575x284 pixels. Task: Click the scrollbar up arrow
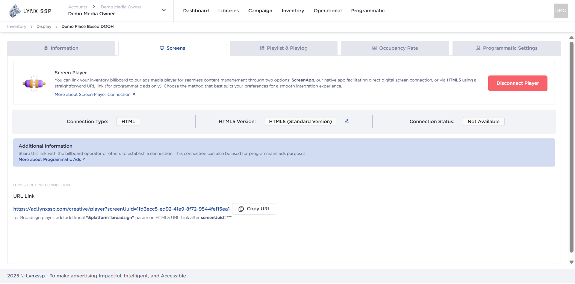571,37
